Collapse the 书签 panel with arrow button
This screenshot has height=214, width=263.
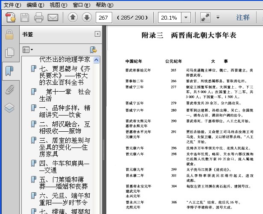97,34
